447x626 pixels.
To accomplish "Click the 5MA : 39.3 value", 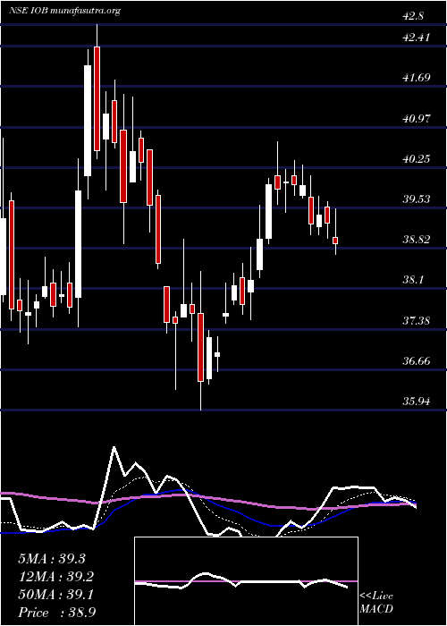I will tap(52, 559).
